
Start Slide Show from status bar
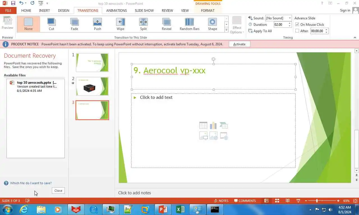(x=298, y=201)
